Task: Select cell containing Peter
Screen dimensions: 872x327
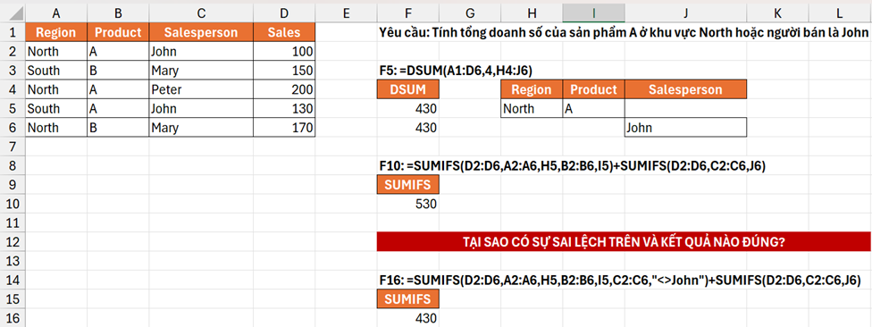Action: (201, 89)
